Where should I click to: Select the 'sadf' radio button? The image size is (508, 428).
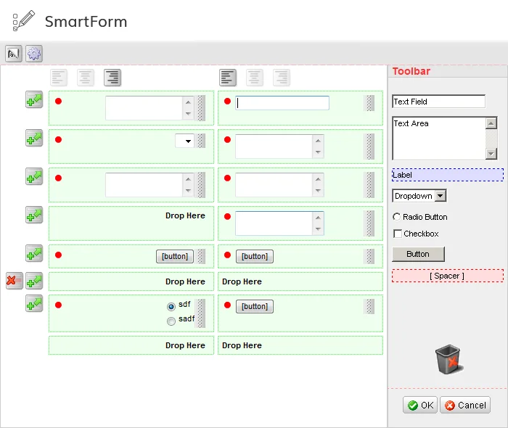coord(171,321)
